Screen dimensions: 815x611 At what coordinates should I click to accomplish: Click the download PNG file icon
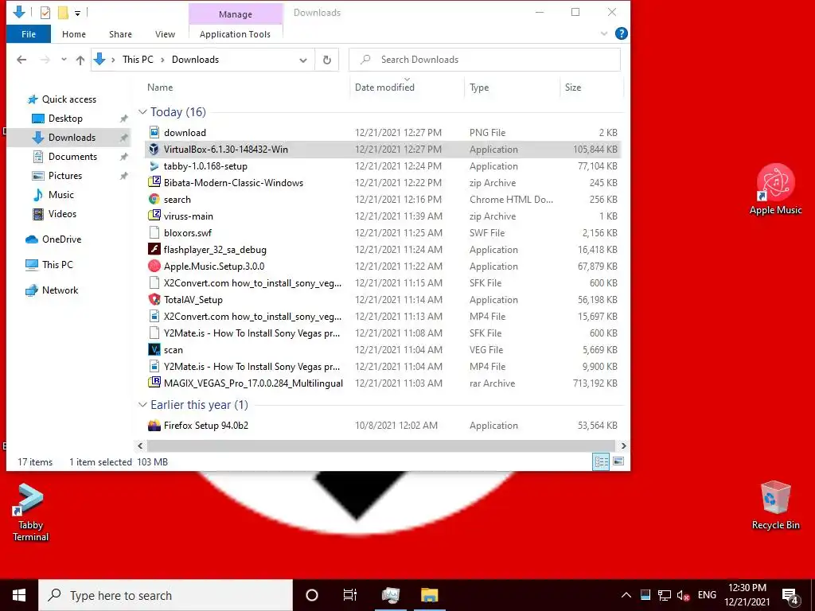154,133
